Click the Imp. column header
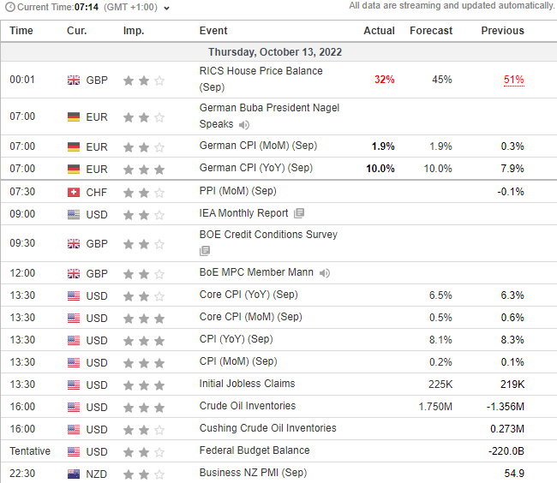The image size is (557, 483). [133, 31]
